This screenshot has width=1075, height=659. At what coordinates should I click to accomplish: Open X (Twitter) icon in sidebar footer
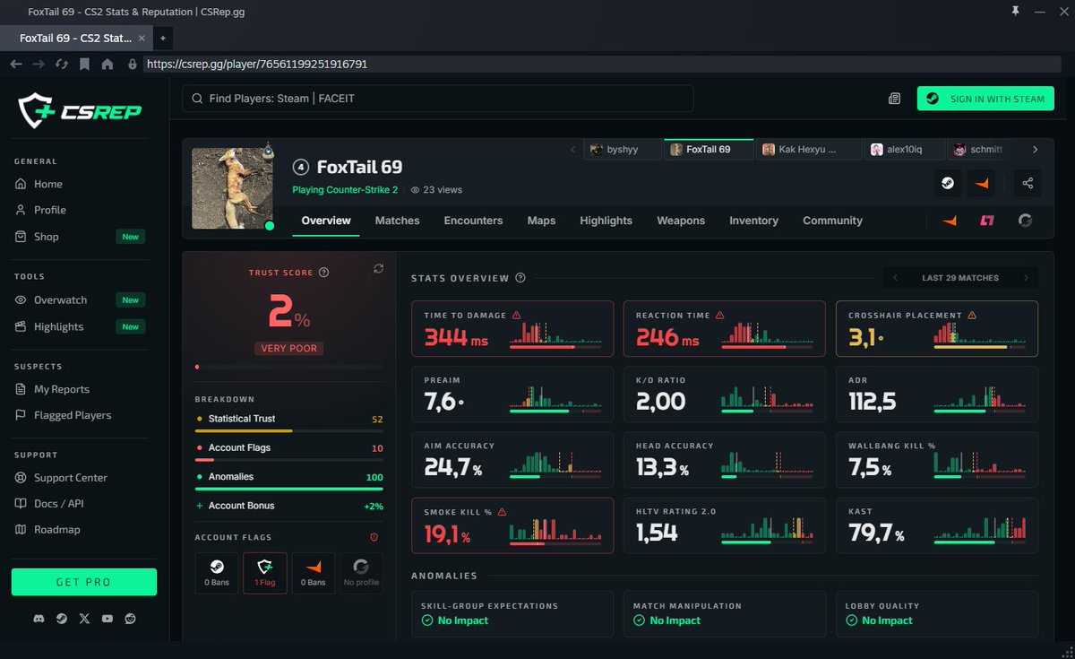click(x=84, y=619)
